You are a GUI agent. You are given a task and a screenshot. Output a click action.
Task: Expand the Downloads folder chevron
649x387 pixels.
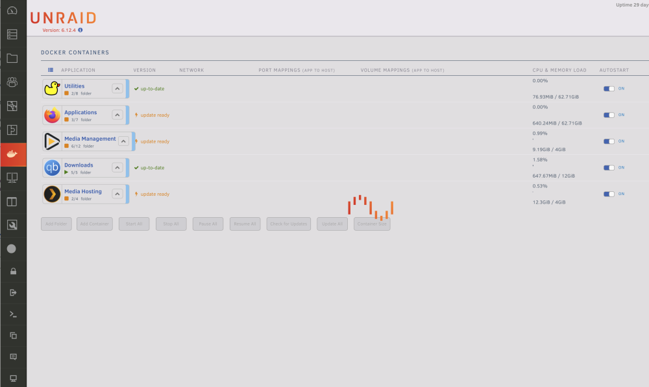tap(117, 167)
